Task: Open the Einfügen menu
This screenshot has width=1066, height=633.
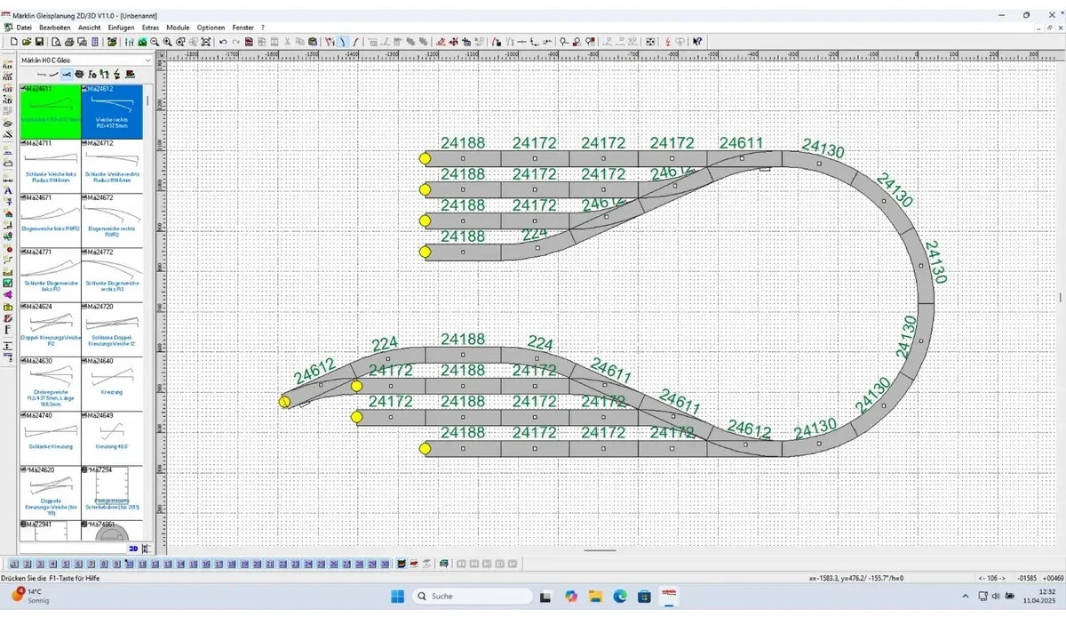Action: click(121, 28)
